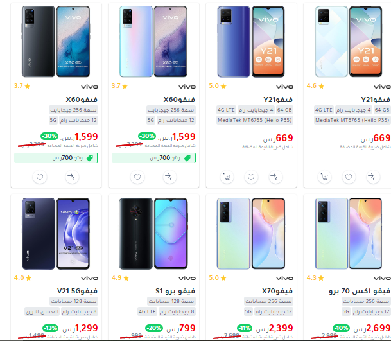Open the فيفو اكس 70 برو link

coord(360,291)
